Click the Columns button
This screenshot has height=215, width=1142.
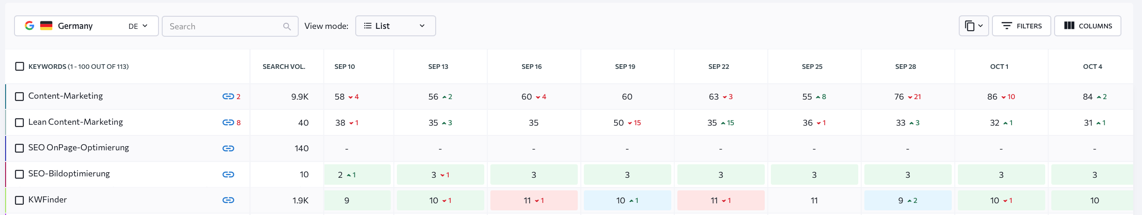[1087, 26]
